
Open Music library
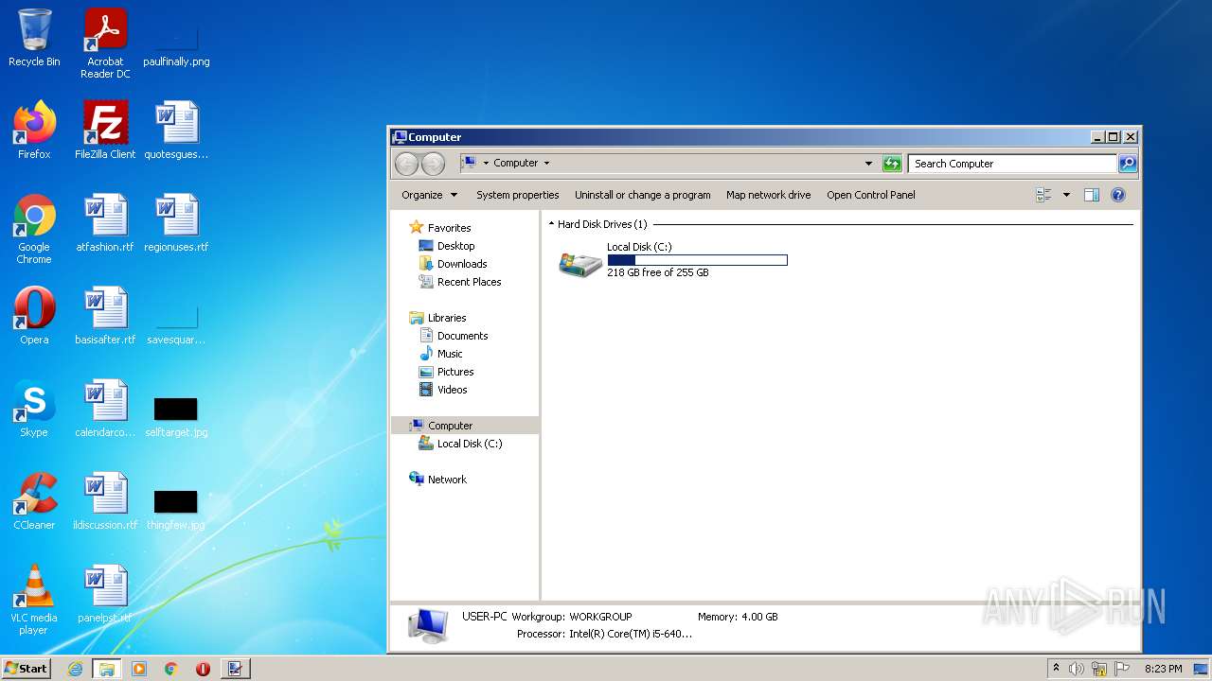click(450, 354)
